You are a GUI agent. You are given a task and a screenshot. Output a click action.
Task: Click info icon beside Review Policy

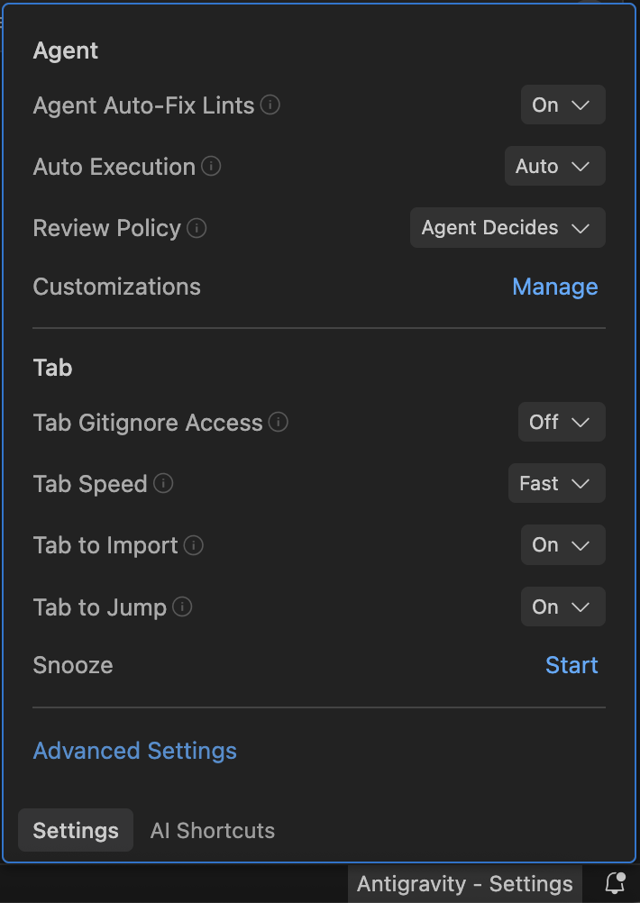click(197, 228)
